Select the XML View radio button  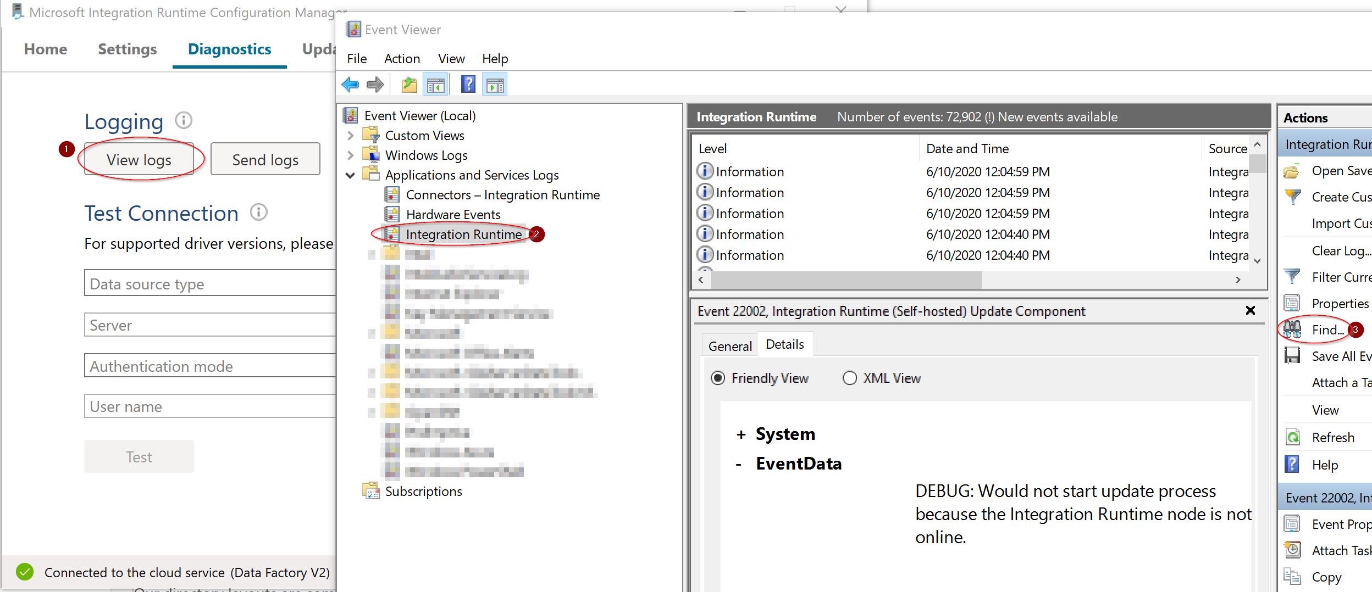850,378
